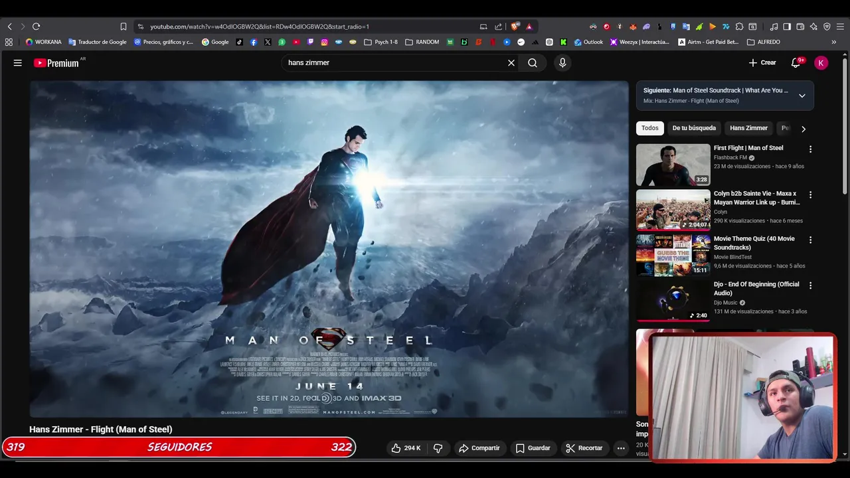Viewport: 850px width, 478px height.
Task: Go back with browser back arrow
Action: (x=9, y=27)
